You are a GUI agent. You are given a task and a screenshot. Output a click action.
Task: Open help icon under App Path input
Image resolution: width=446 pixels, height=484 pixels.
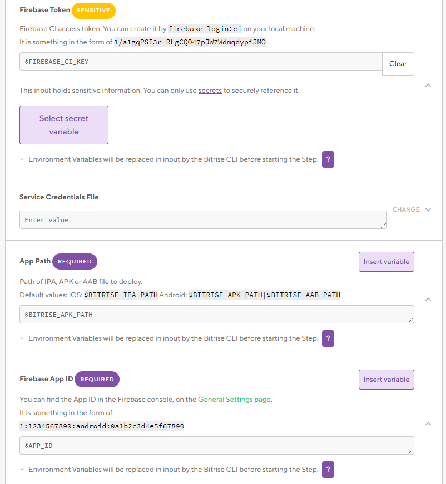(328, 338)
